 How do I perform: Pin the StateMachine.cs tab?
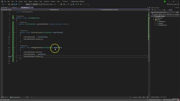pos(31,8)
